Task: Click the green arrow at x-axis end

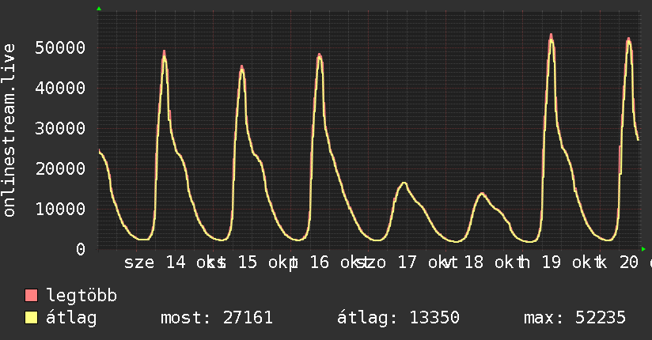Action: (x=643, y=249)
